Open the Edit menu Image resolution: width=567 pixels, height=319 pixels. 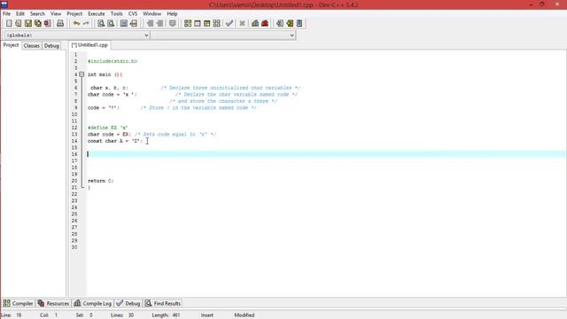coord(19,14)
